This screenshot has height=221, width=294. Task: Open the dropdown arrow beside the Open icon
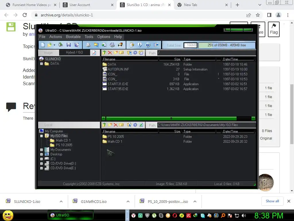click(54, 45)
